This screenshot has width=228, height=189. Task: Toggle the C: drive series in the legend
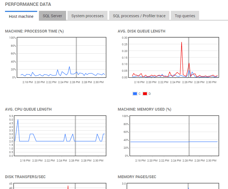coord(138,94)
